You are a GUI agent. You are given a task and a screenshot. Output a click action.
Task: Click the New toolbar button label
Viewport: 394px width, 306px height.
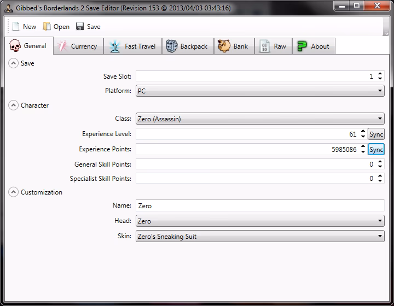pos(30,27)
